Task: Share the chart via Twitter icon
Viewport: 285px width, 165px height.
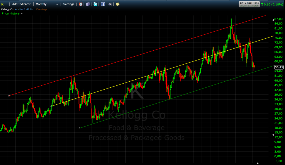Action: click(95, 4)
